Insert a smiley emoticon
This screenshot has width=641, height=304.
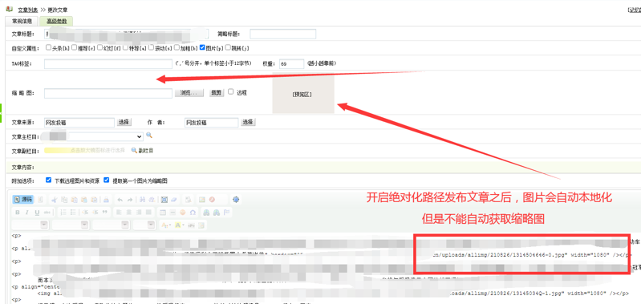pos(183,212)
